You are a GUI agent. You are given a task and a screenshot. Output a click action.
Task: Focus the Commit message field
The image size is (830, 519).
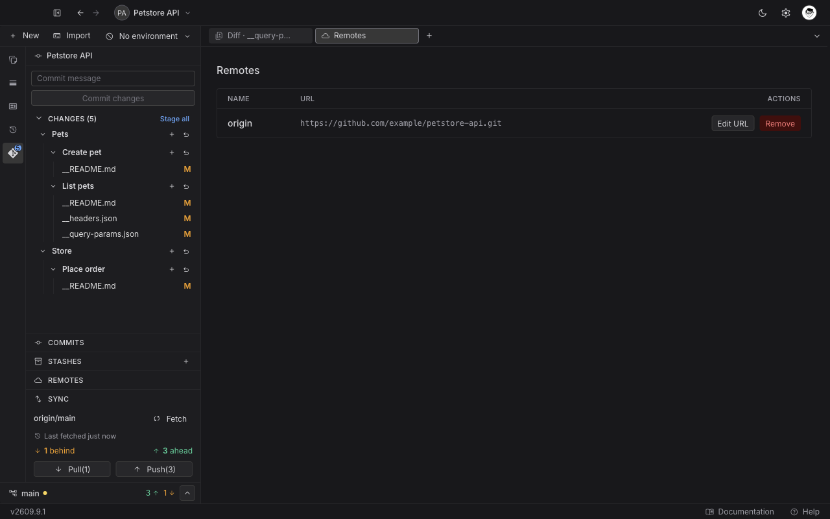coord(113,78)
